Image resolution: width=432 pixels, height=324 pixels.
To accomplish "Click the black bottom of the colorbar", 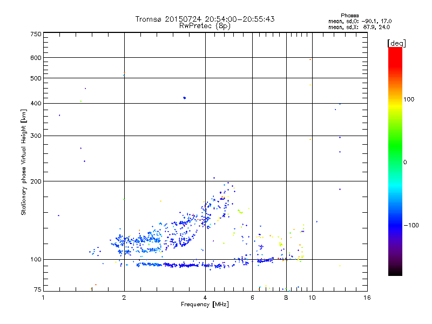I will tap(395, 272).
